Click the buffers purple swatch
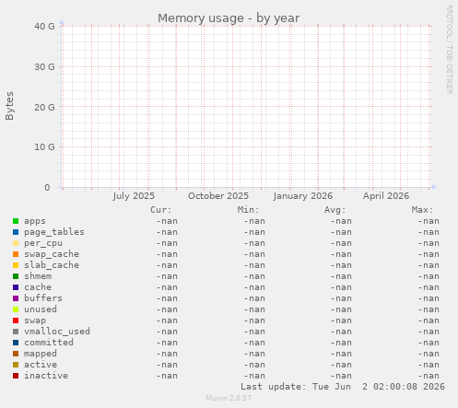 (x=16, y=298)
